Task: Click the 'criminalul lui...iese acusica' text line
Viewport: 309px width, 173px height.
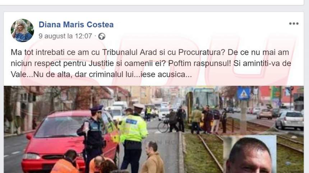Action: [140, 74]
